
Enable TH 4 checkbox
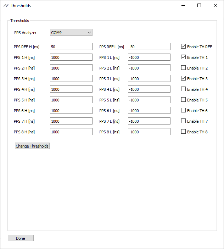[x=183, y=89]
